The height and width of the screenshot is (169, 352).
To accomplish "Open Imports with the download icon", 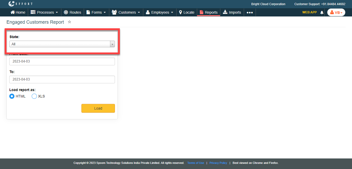I will pos(232,12).
